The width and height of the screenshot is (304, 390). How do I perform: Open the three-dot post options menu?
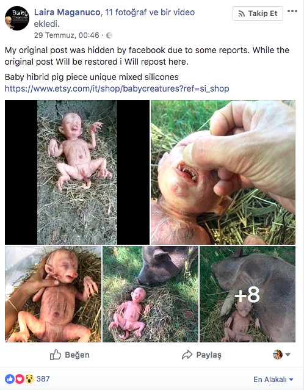pos(292,11)
